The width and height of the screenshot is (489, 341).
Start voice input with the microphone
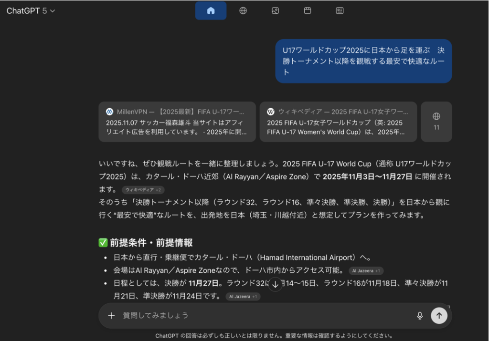point(420,315)
